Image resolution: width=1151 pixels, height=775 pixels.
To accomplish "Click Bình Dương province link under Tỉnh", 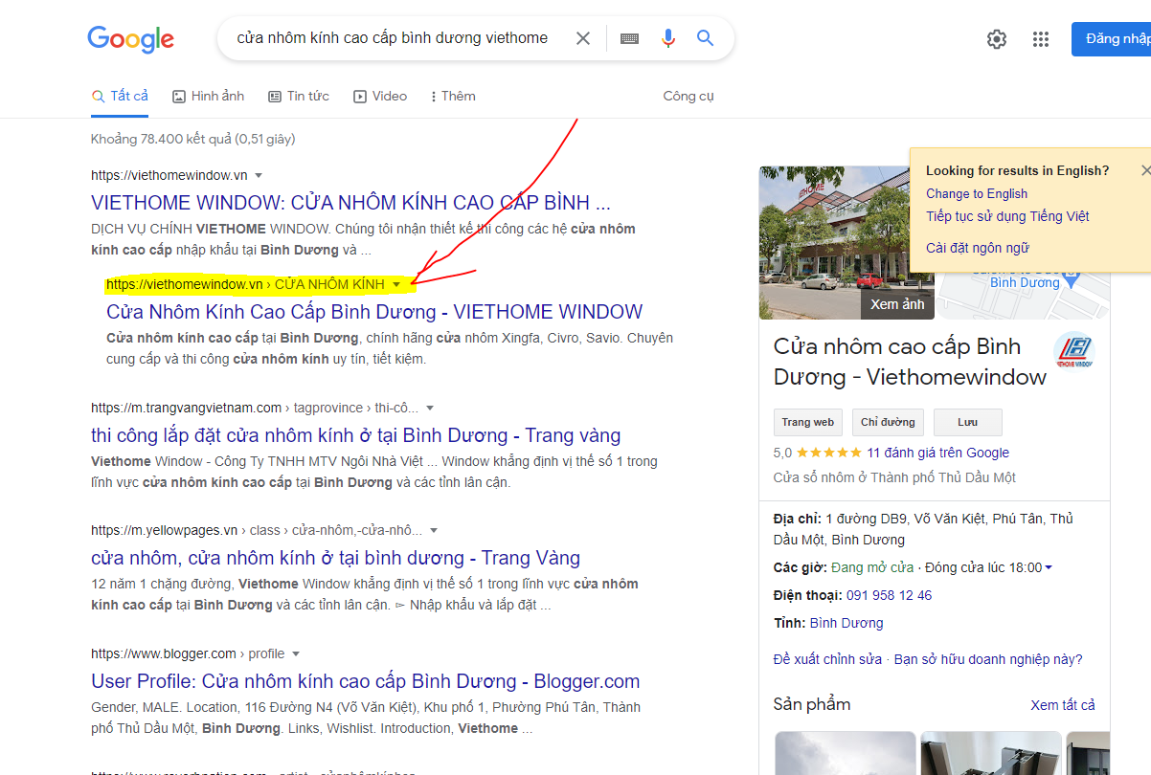I will (846, 623).
